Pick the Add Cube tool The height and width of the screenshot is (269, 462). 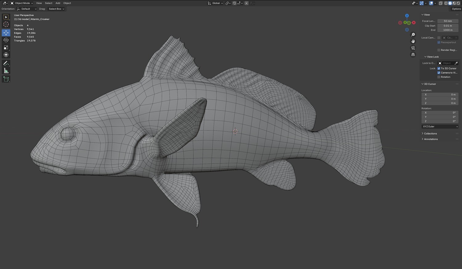click(x=6, y=79)
